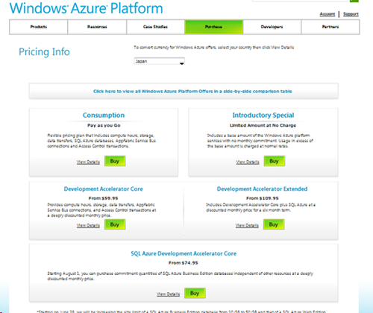Click the Development Accelerator Extended heading
Image resolution: width=373 pixels, height=313 pixels.
pos(262,189)
